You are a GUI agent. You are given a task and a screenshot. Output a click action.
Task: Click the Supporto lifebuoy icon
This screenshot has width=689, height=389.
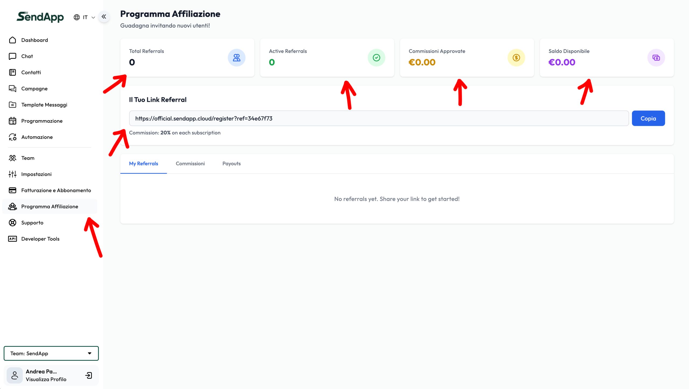12,223
